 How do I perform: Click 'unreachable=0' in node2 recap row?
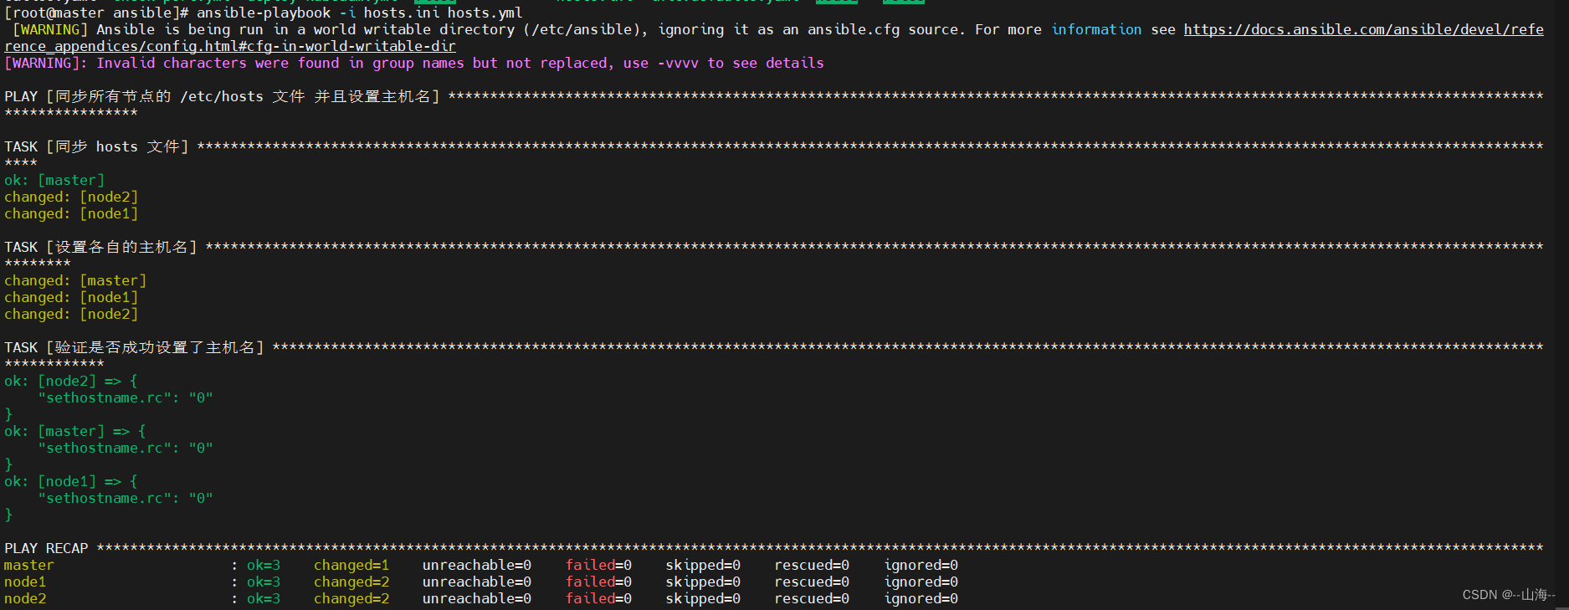477,599
